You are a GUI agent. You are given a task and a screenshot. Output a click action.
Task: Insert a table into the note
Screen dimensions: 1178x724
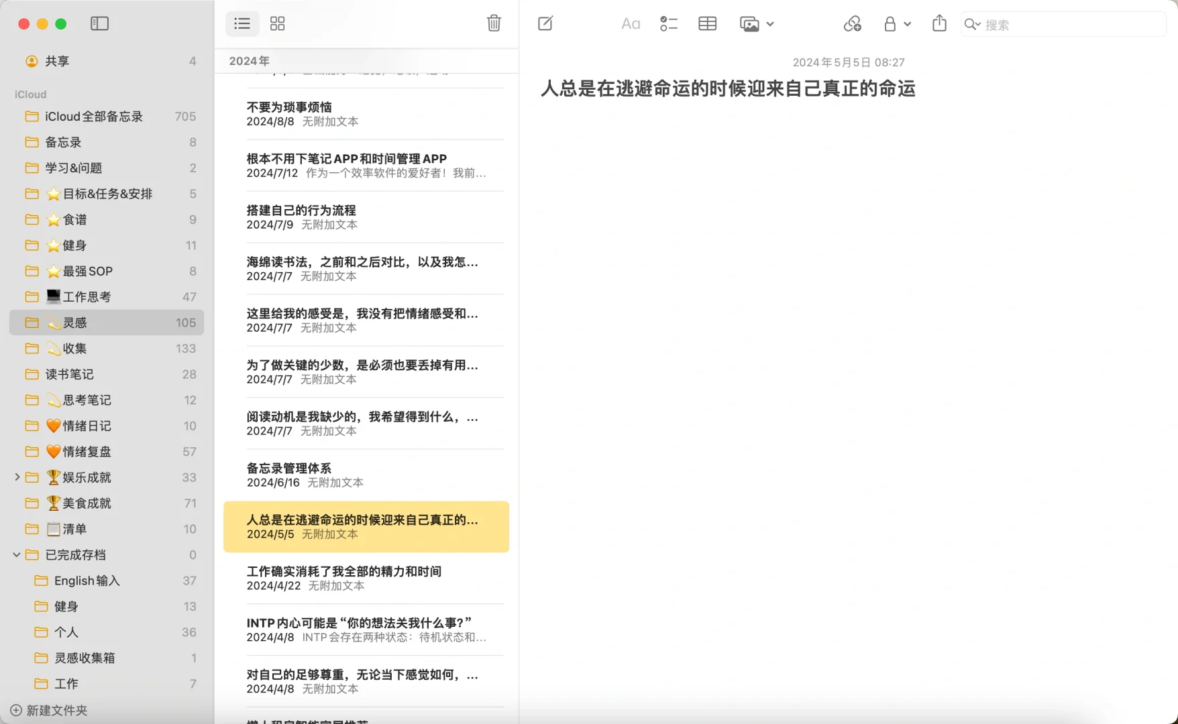click(707, 23)
